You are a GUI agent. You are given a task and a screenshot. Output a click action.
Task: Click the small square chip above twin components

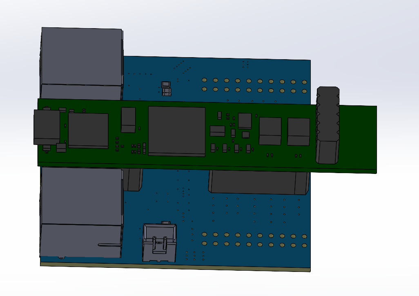click(x=245, y=120)
